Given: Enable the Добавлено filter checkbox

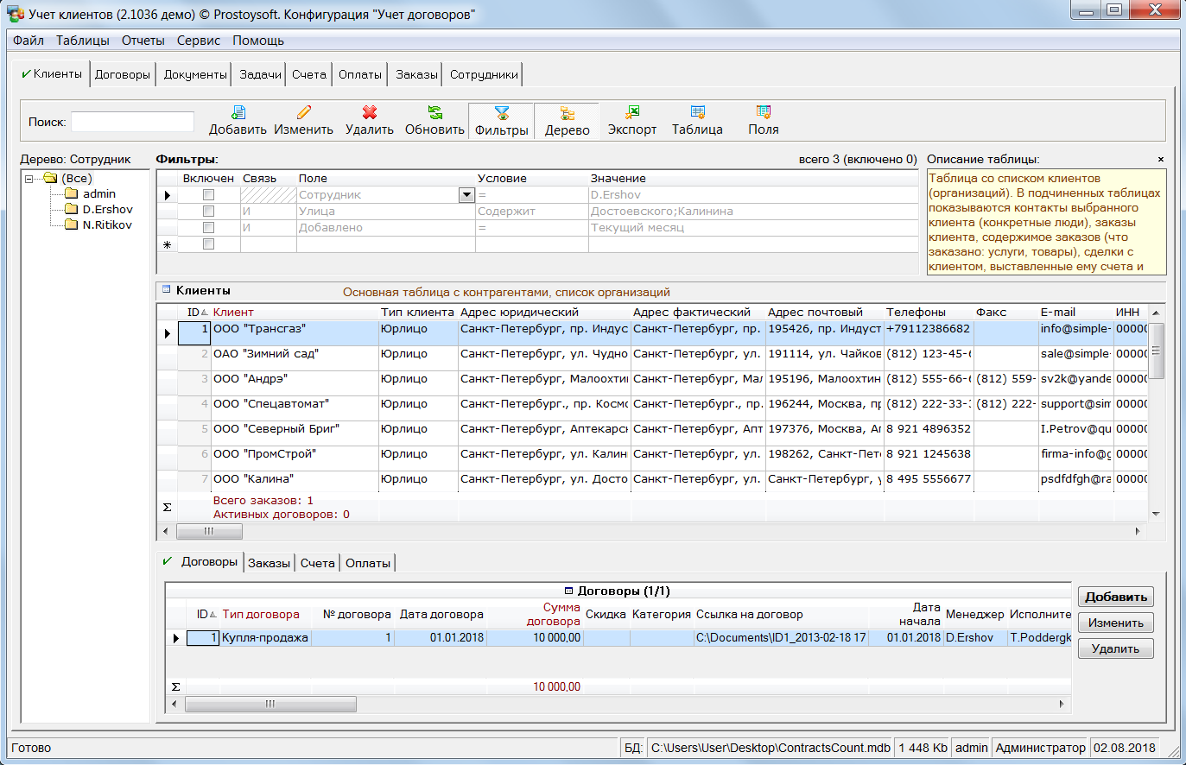Looking at the screenshot, I should point(208,228).
